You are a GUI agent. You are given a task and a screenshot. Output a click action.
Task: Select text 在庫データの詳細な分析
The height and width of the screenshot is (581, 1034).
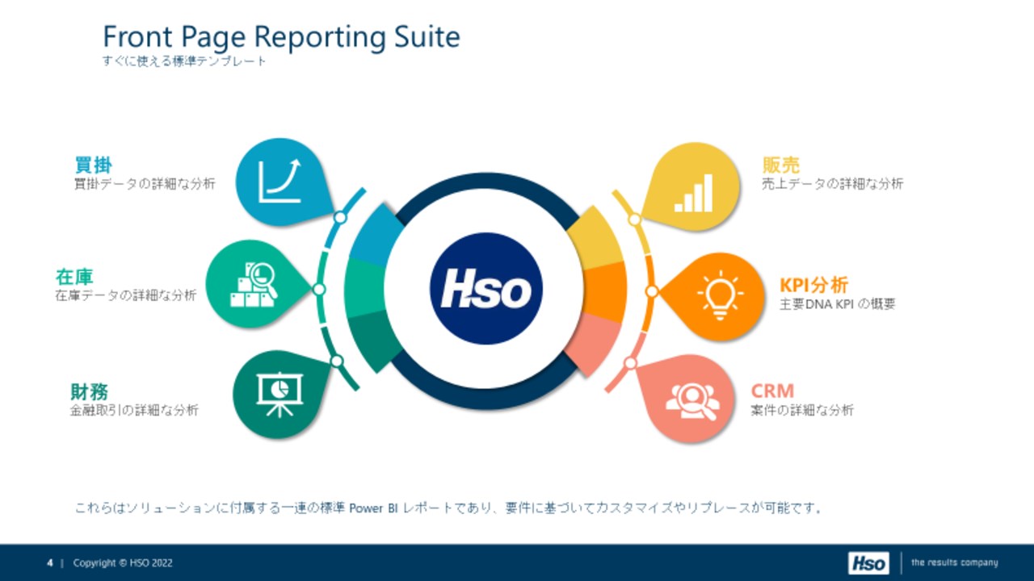coord(126,296)
